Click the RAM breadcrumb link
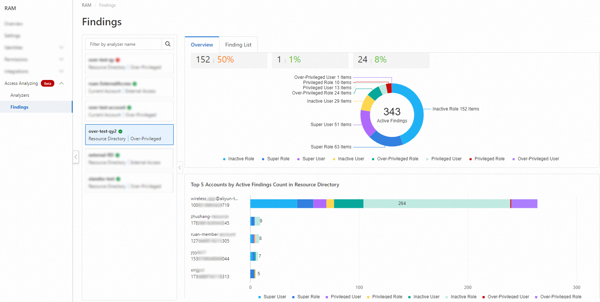This screenshot has width=600, height=302. tap(87, 5)
